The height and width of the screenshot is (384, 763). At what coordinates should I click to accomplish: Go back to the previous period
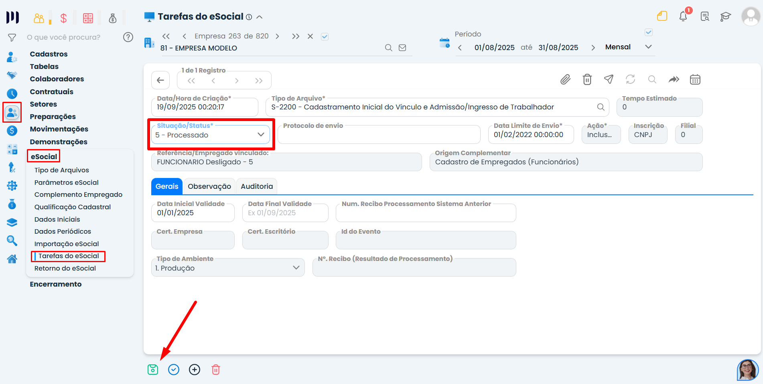[x=460, y=48]
